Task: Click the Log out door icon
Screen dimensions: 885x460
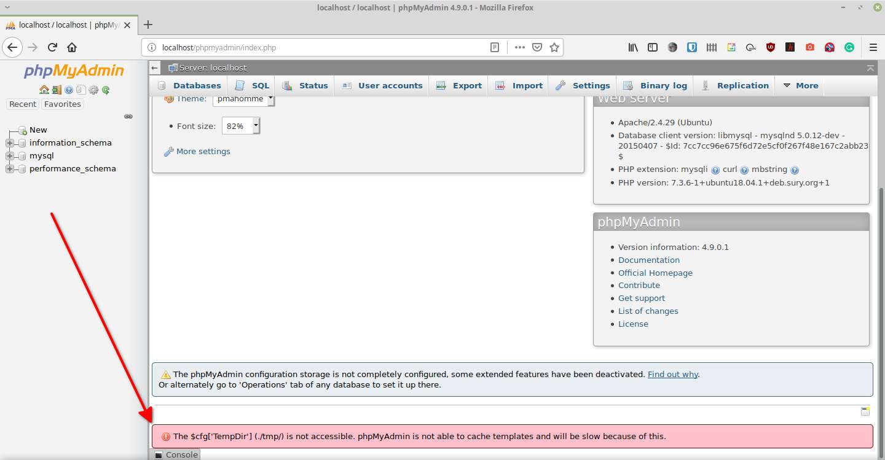Action: 56,90
